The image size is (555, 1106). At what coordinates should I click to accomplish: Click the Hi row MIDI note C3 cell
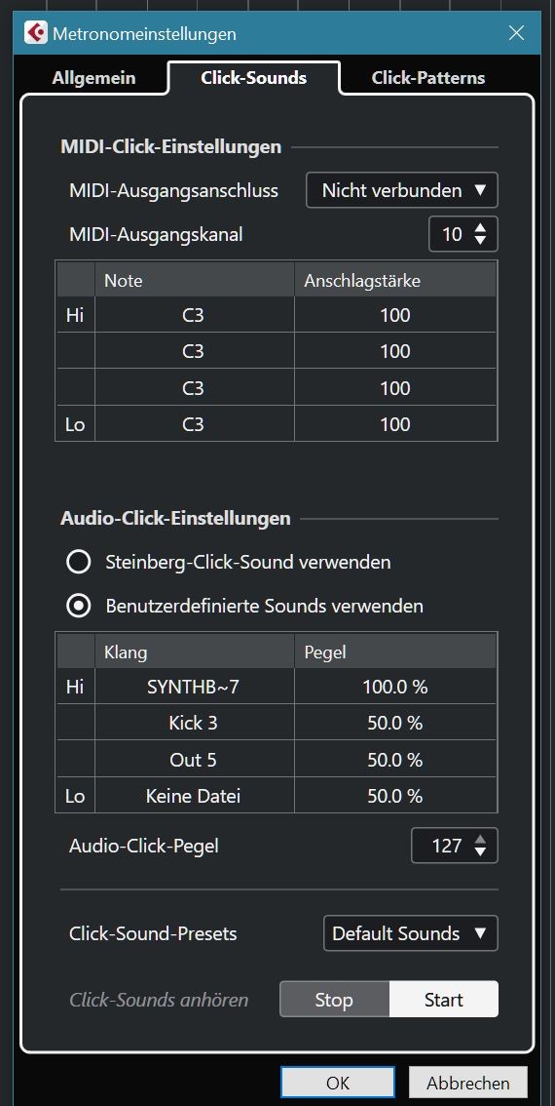pyautogui.click(x=195, y=315)
